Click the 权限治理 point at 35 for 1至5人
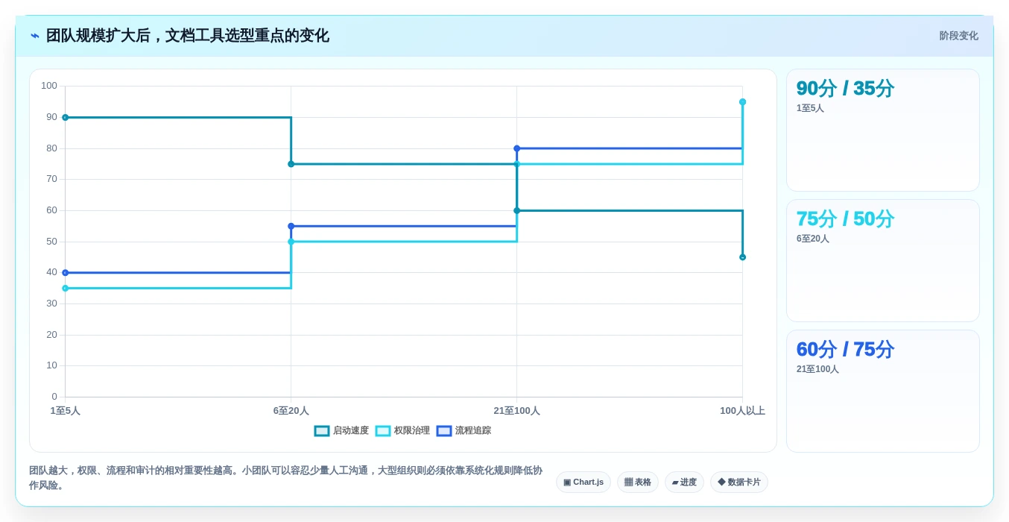 66,289
